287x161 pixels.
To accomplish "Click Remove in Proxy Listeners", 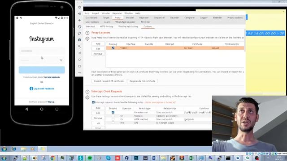I will (x=98, y=54).
